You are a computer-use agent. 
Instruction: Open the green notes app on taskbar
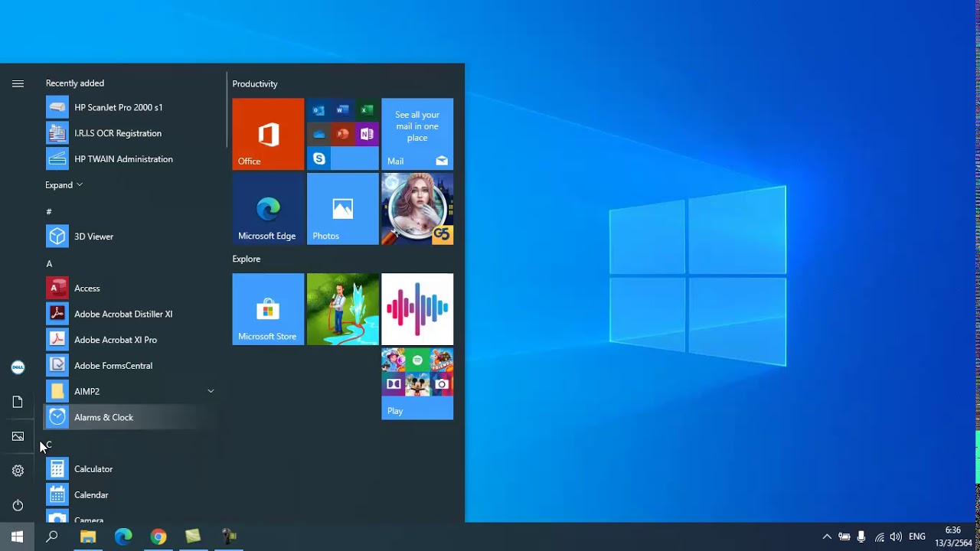point(193,536)
